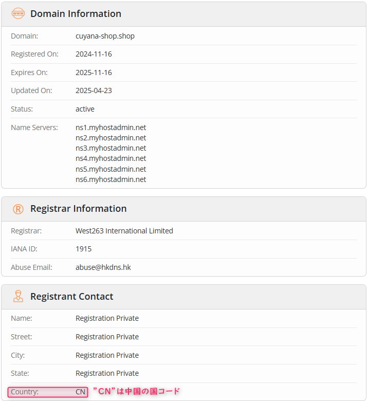
Task: Click the orange www globe icon
Action: [x=18, y=13]
